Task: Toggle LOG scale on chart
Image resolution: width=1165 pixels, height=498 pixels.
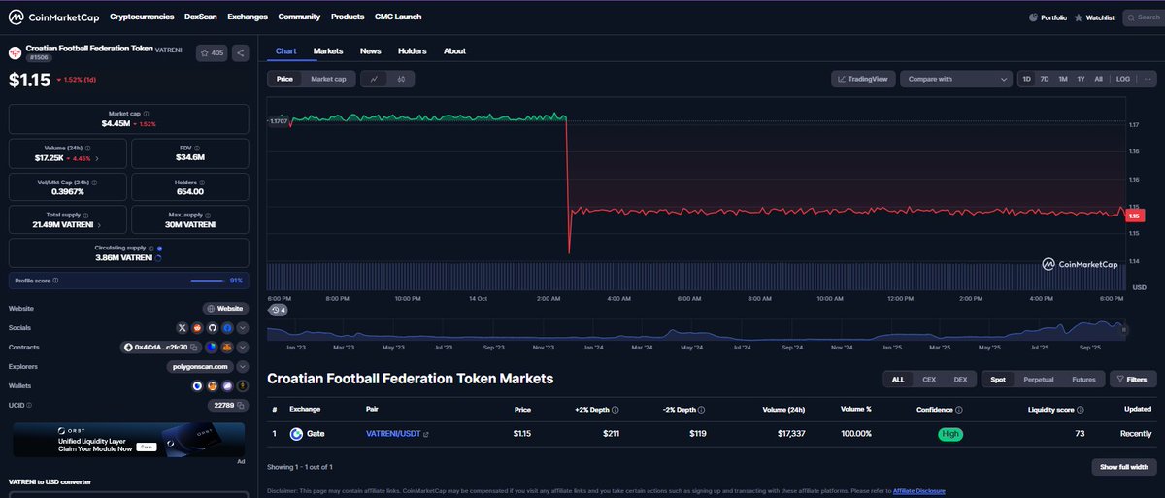Action: (1123, 79)
